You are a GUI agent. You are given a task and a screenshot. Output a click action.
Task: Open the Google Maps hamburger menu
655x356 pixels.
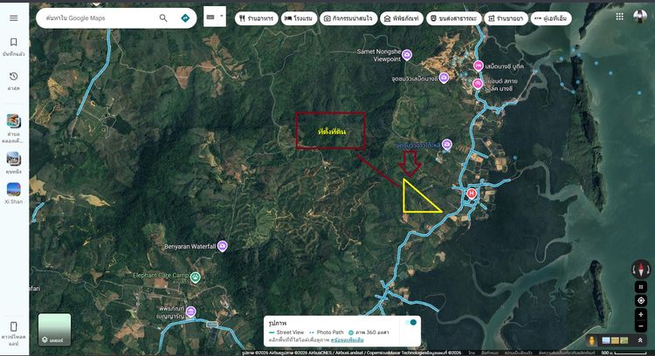(13, 18)
